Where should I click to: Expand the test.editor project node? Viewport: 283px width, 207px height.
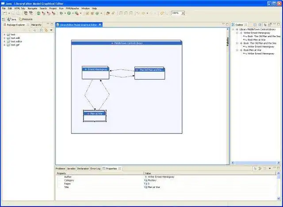tap(4, 42)
